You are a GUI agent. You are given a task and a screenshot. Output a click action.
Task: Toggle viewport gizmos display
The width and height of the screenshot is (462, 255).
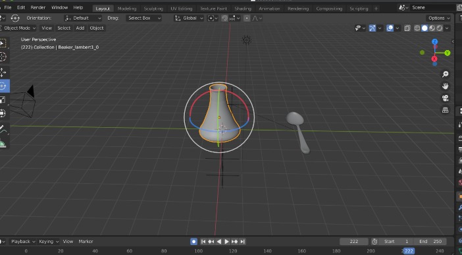click(372, 28)
